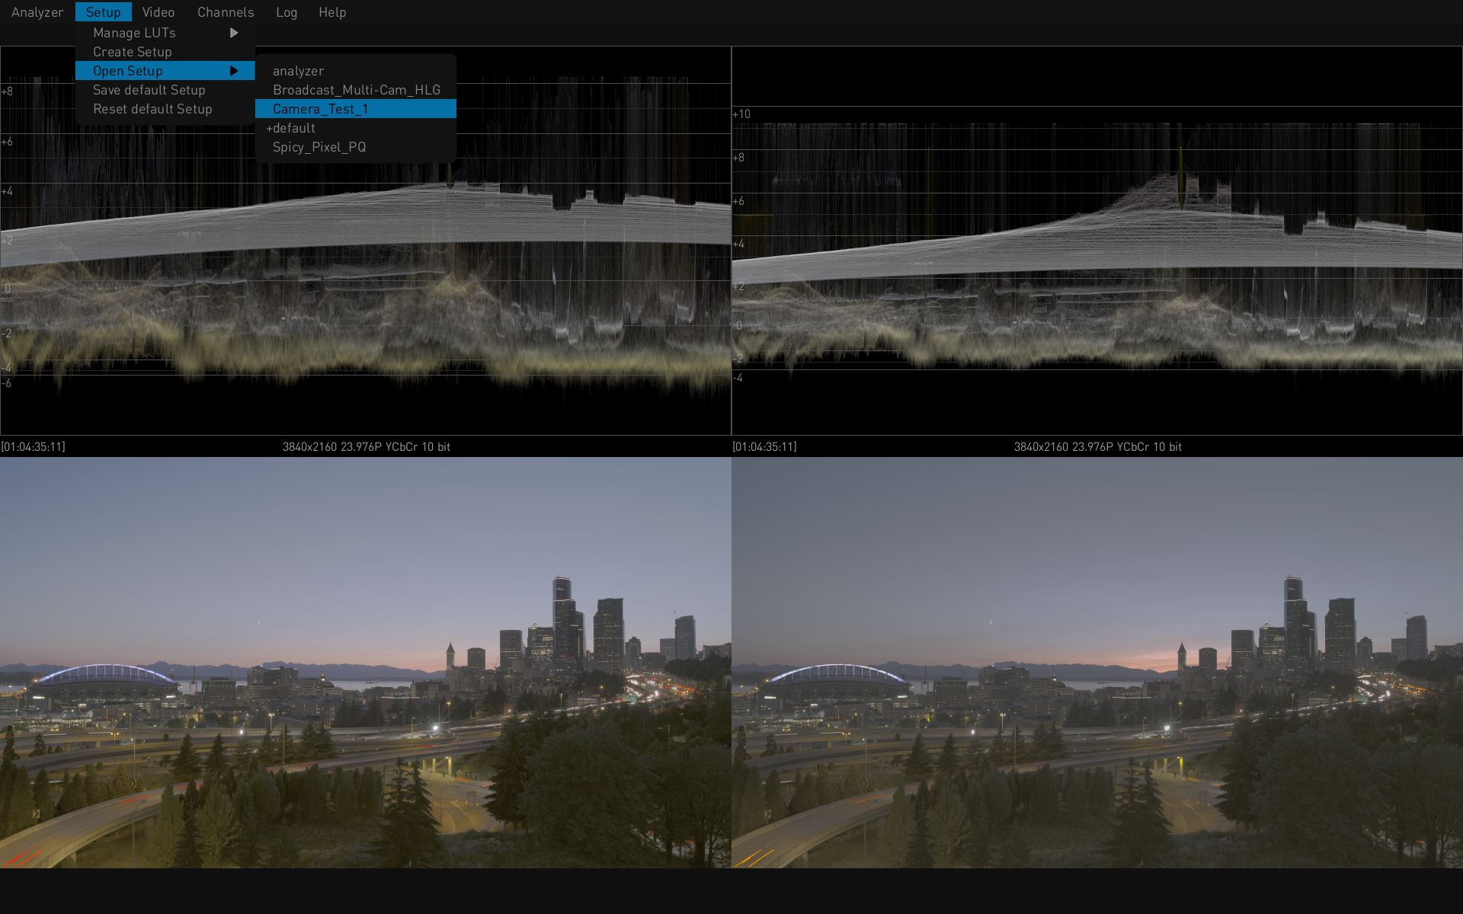Click the Setup menu

click(x=103, y=12)
